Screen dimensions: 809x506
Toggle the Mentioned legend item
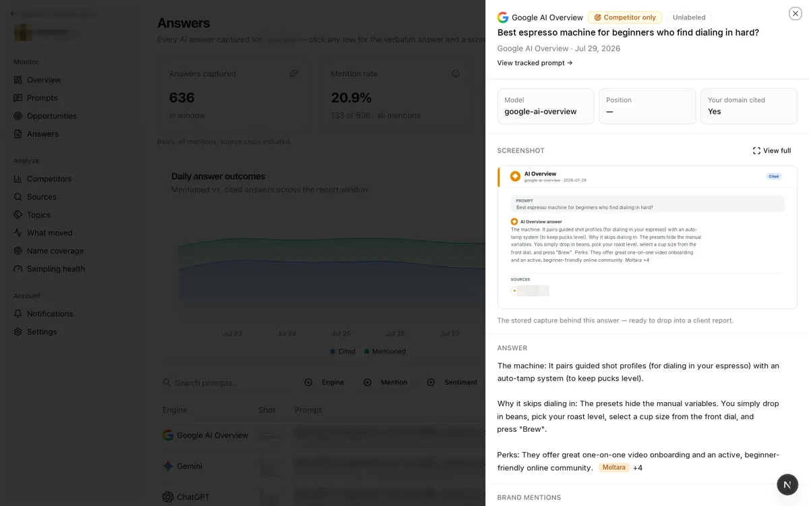pyautogui.click(x=385, y=352)
